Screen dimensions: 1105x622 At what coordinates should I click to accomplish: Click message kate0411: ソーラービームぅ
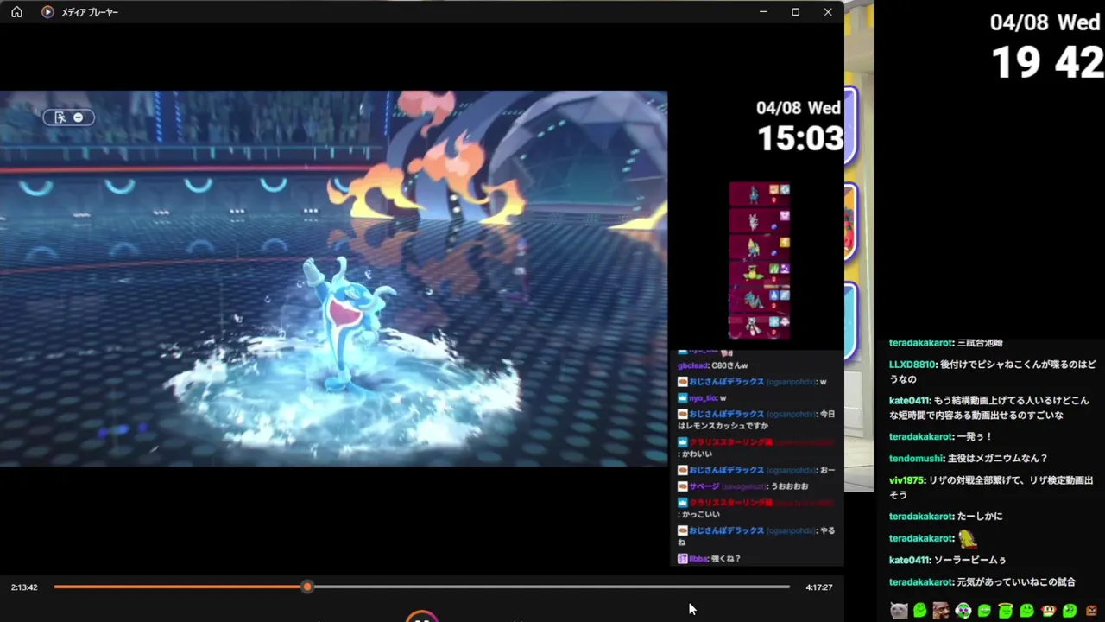[948, 560]
